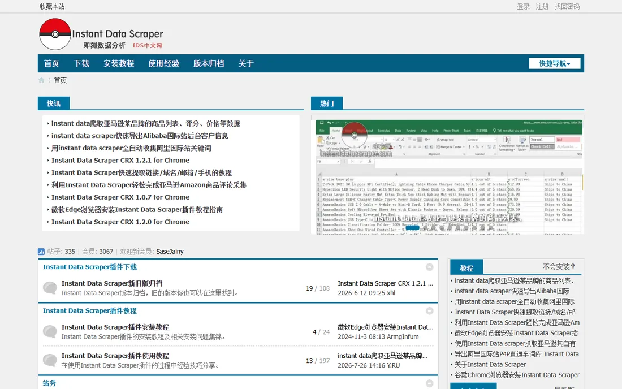This screenshot has width=622, height=389.
Task: Collapse the 插件下载 category section
Action: click(x=429, y=267)
